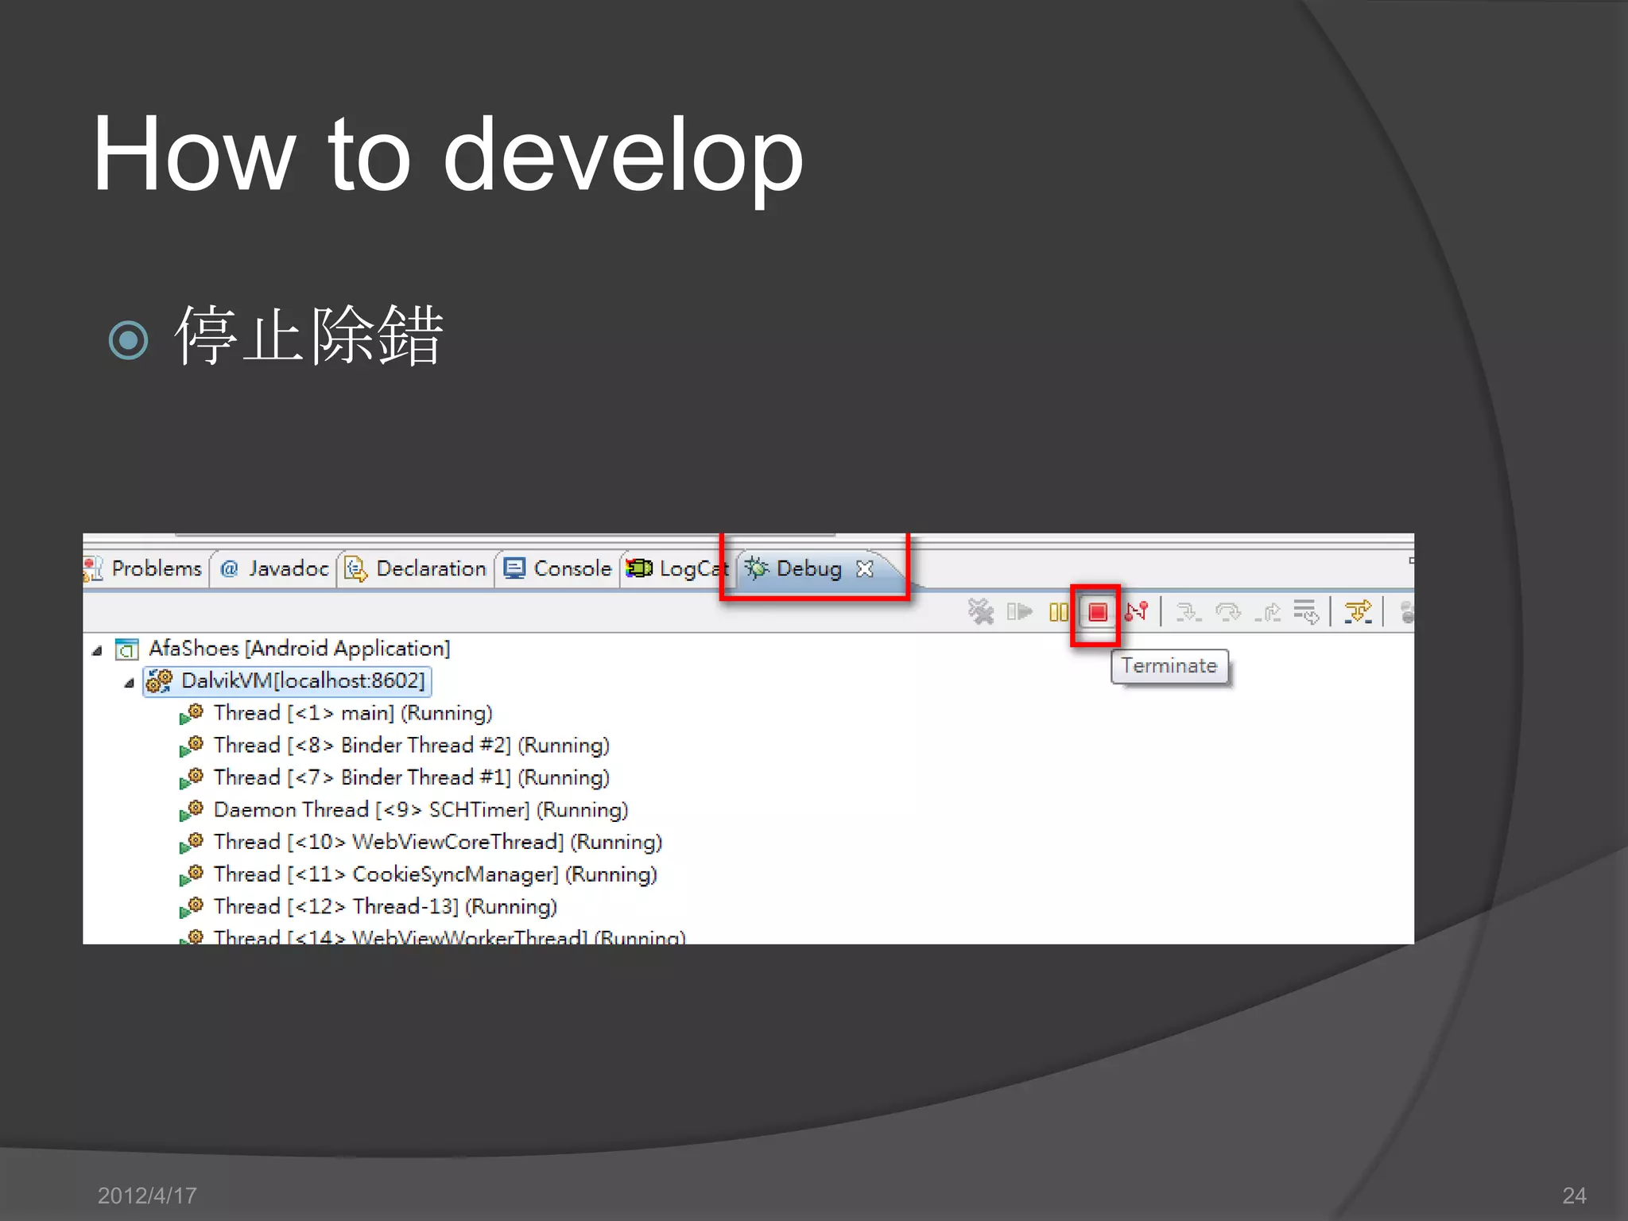Click the Drop to Frame icon
The width and height of the screenshot is (1628, 1221).
(x=1306, y=612)
